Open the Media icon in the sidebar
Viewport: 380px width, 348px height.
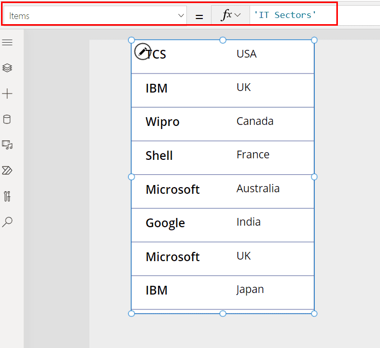[x=7, y=145]
